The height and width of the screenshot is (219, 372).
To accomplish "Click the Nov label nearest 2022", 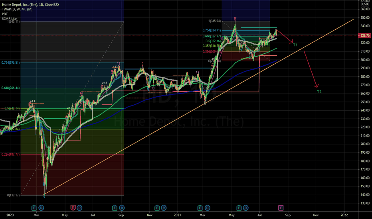I will click(316, 215).
